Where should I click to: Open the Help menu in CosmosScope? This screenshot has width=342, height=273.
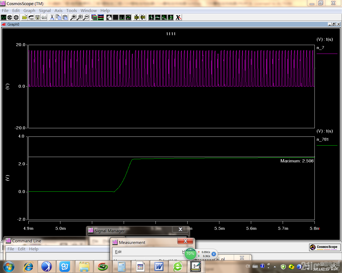click(105, 10)
